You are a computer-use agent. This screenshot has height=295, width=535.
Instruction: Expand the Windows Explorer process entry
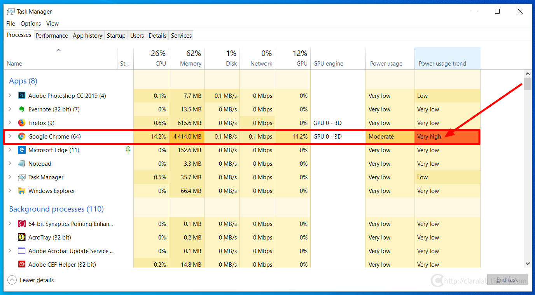tap(10, 191)
